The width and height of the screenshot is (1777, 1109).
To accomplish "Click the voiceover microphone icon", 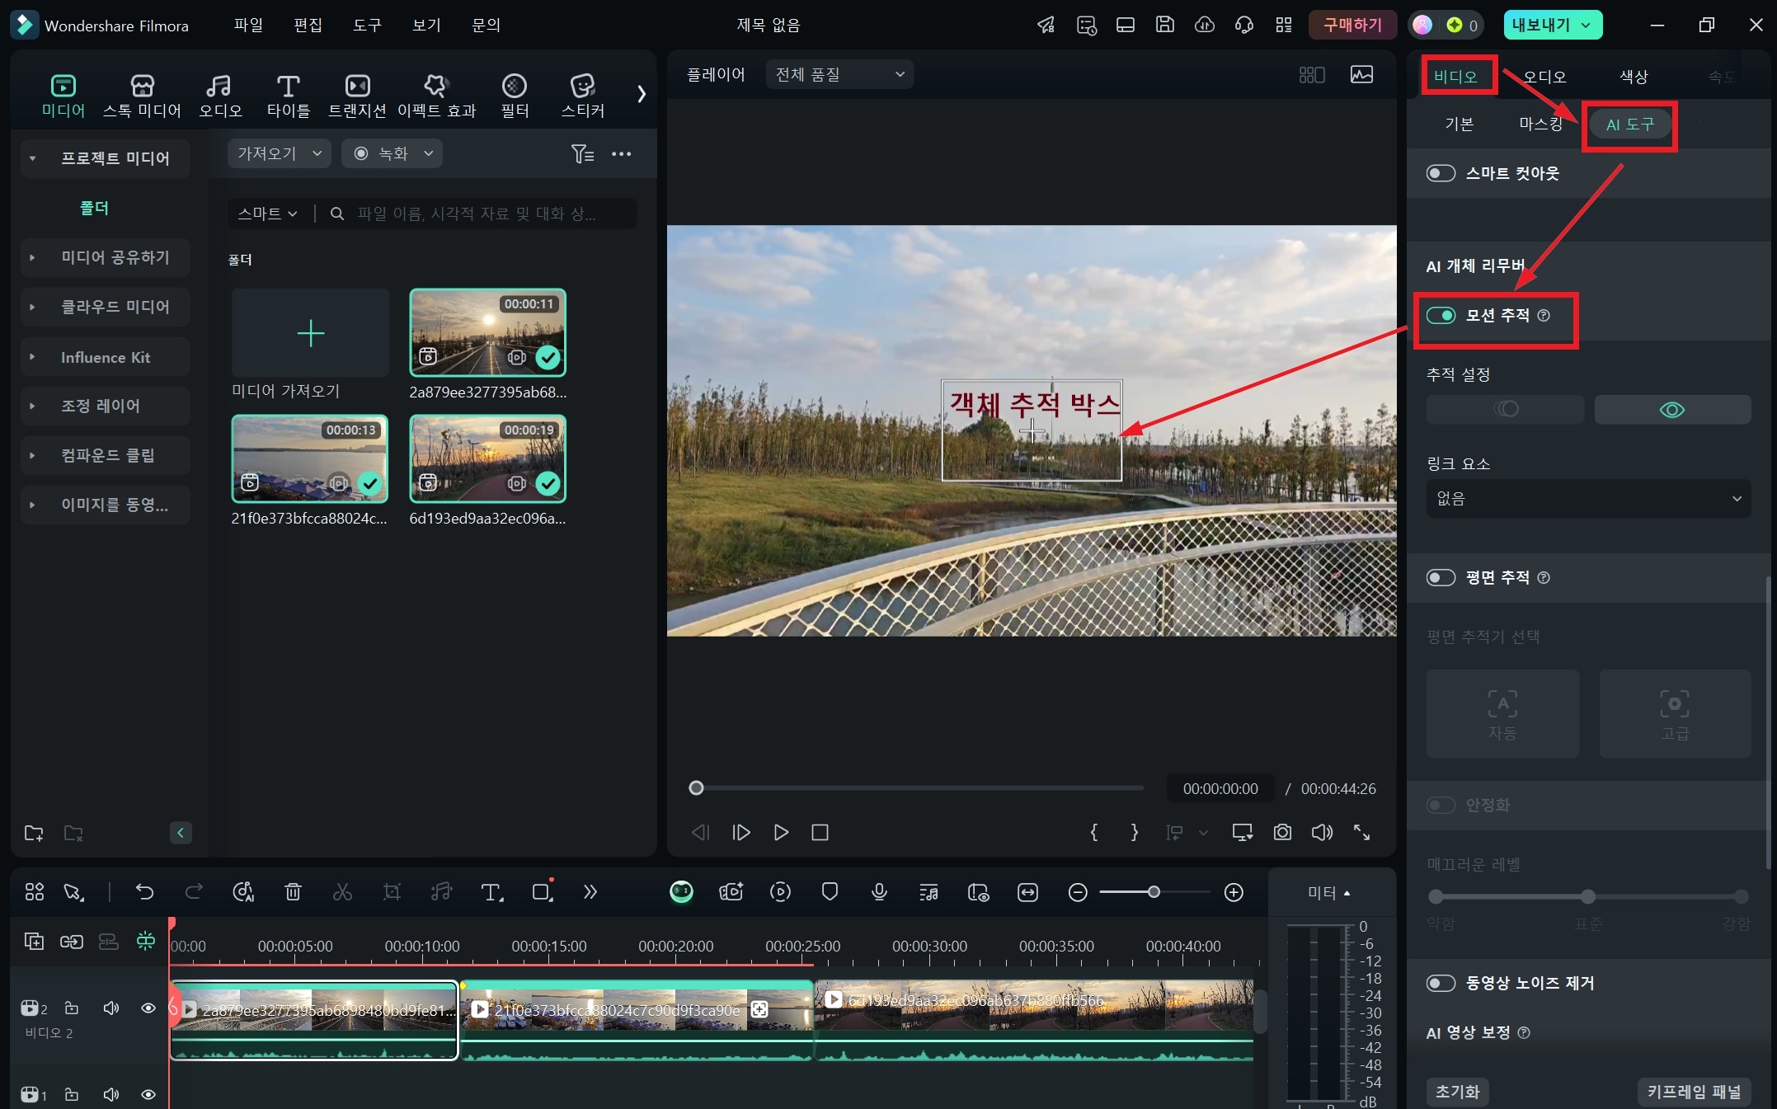I will 879,891.
